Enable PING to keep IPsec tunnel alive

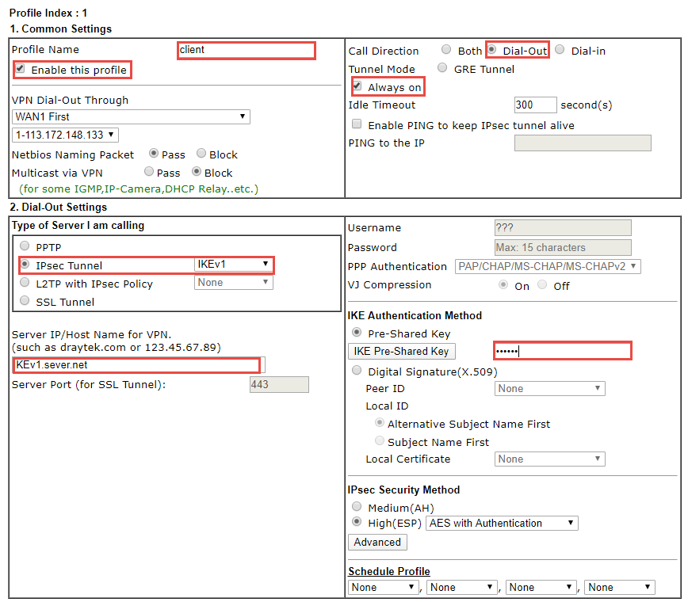point(357,125)
